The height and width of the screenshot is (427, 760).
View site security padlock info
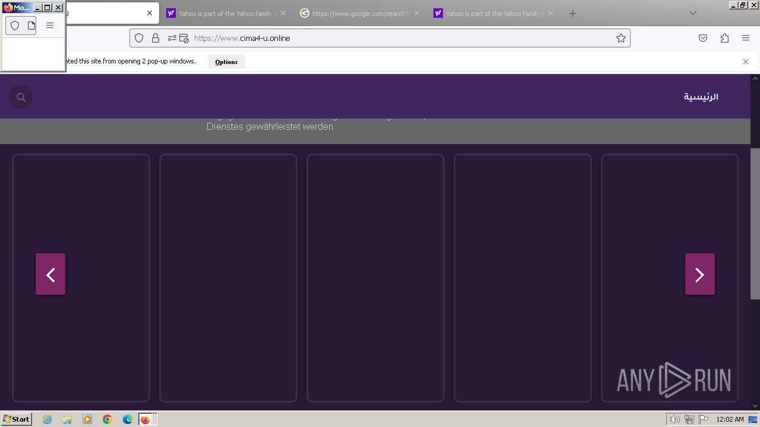coord(156,38)
